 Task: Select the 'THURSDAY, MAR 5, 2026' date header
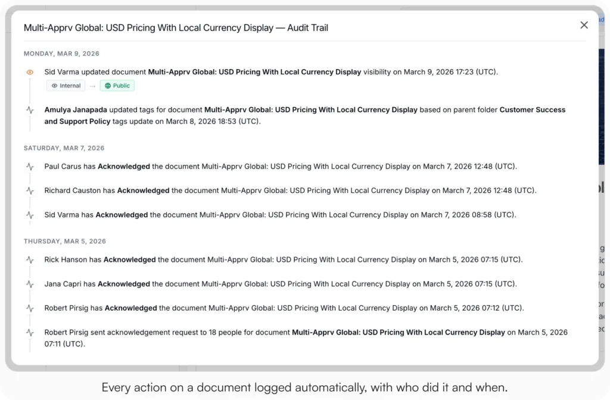[65, 242]
